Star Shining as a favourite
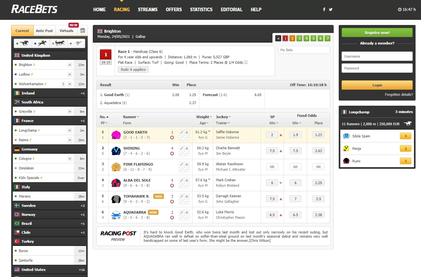This screenshot has width=421, height=277. click(x=187, y=148)
